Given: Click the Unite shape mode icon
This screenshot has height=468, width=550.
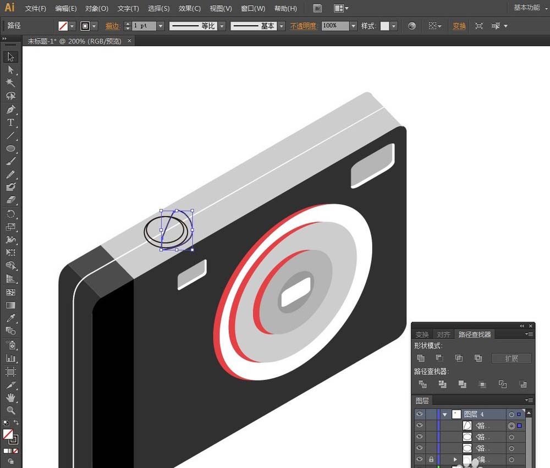Looking at the screenshot, I should tap(421, 358).
